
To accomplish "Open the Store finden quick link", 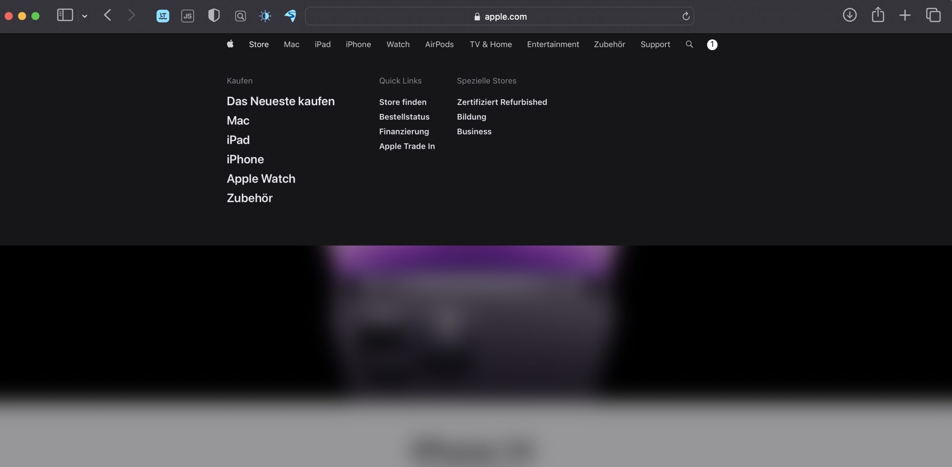I will click(403, 102).
